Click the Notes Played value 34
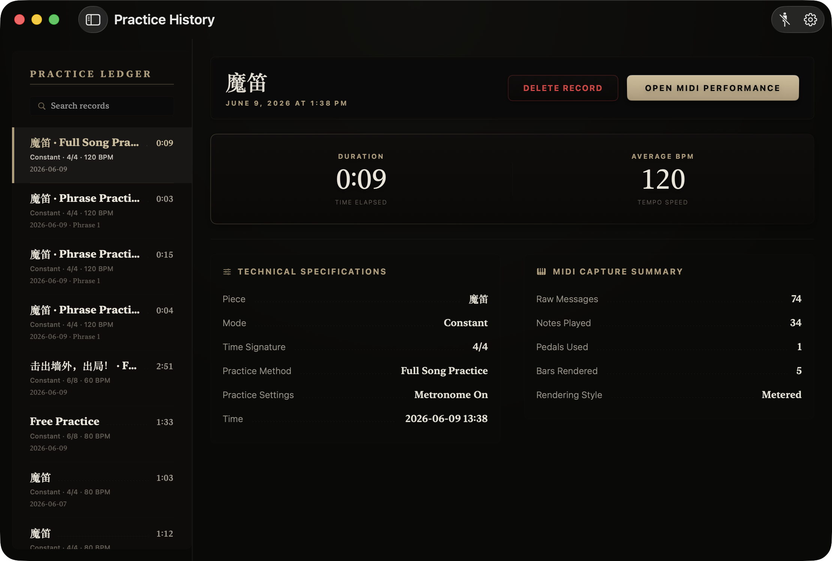The image size is (832, 561). [x=796, y=323]
